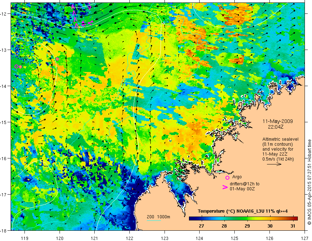312x241 pixels.
Task: Click the longitude axis label 124
Action: tap(200, 238)
